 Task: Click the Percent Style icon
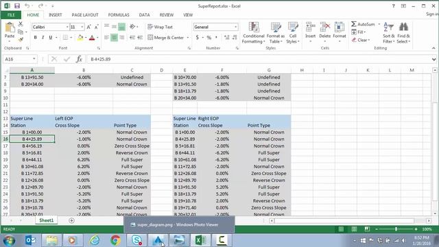(209, 38)
